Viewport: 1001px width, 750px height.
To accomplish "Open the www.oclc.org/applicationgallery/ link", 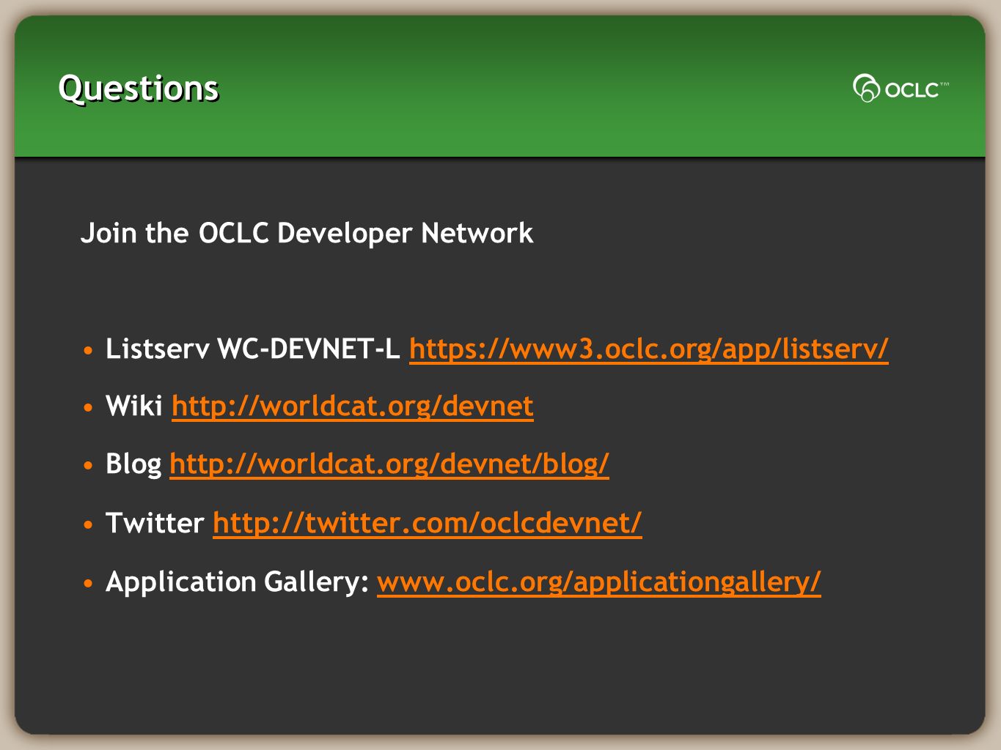I will tap(599, 582).
